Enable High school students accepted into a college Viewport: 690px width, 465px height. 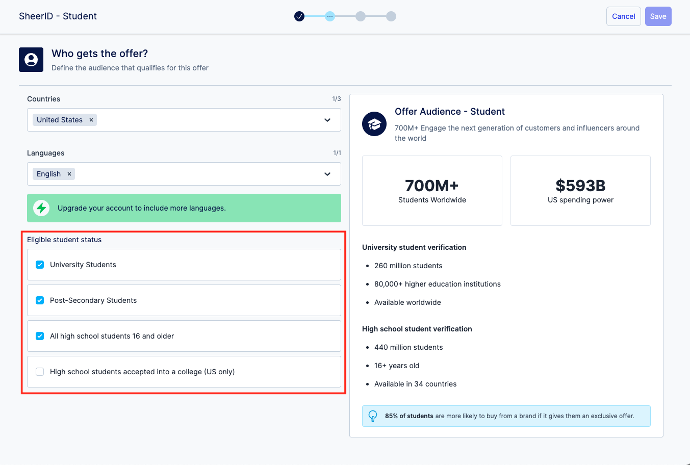40,372
